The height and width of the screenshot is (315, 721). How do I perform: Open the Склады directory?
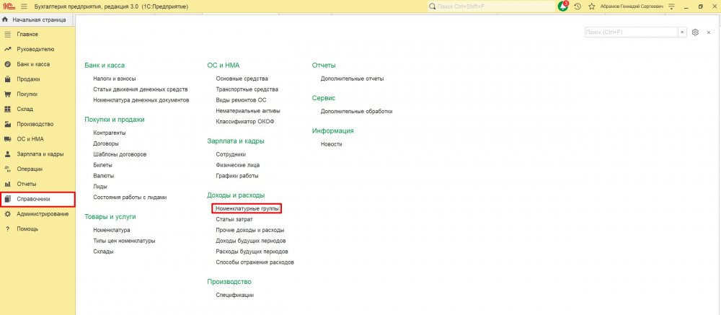(x=103, y=252)
